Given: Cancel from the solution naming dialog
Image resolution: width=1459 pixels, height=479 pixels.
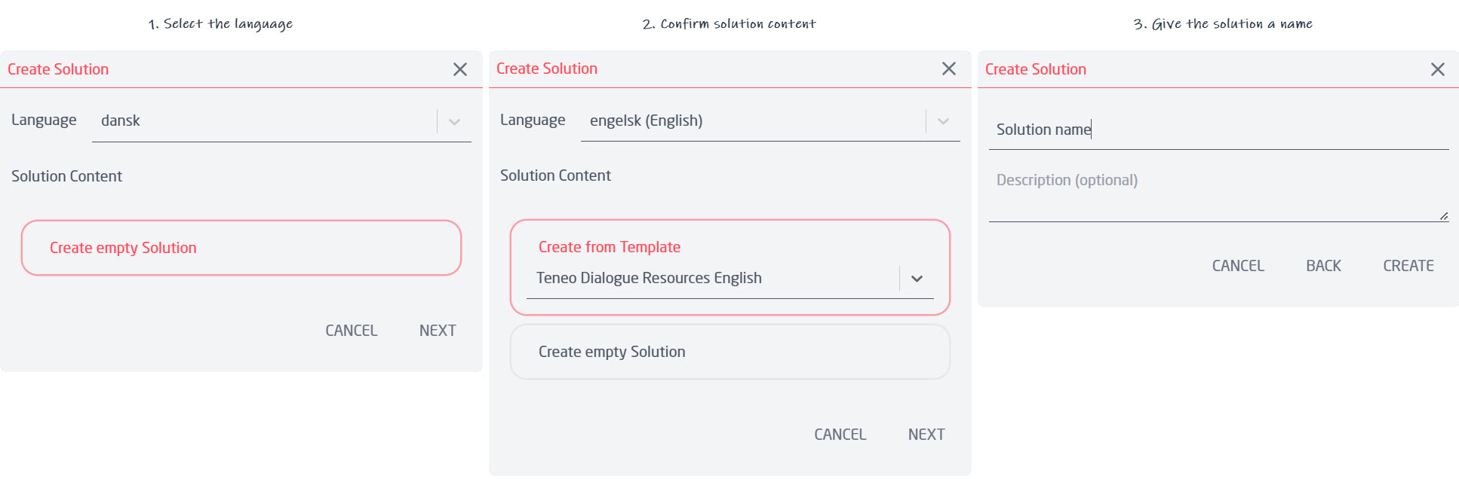Looking at the screenshot, I should point(1238,265).
